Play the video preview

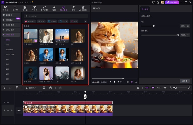(114, 82)
